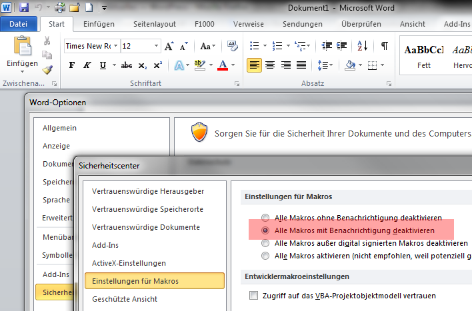Select 'Alle Makros ohne Benachrichtigung deaktivieren'
Image resolution: width=472 pixels, height=311 pixels.
tap(267, 218)
